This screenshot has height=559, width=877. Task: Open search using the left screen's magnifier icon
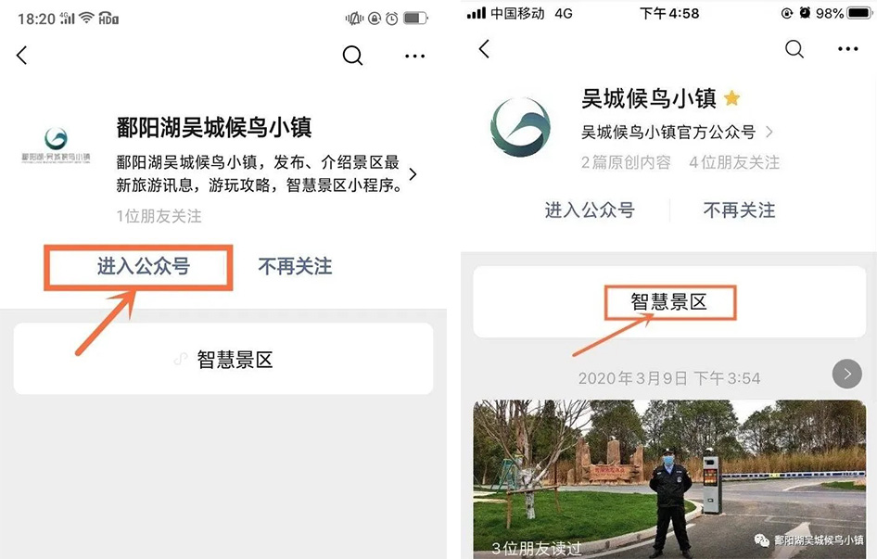pyautogui.click(x=352, y=56)
